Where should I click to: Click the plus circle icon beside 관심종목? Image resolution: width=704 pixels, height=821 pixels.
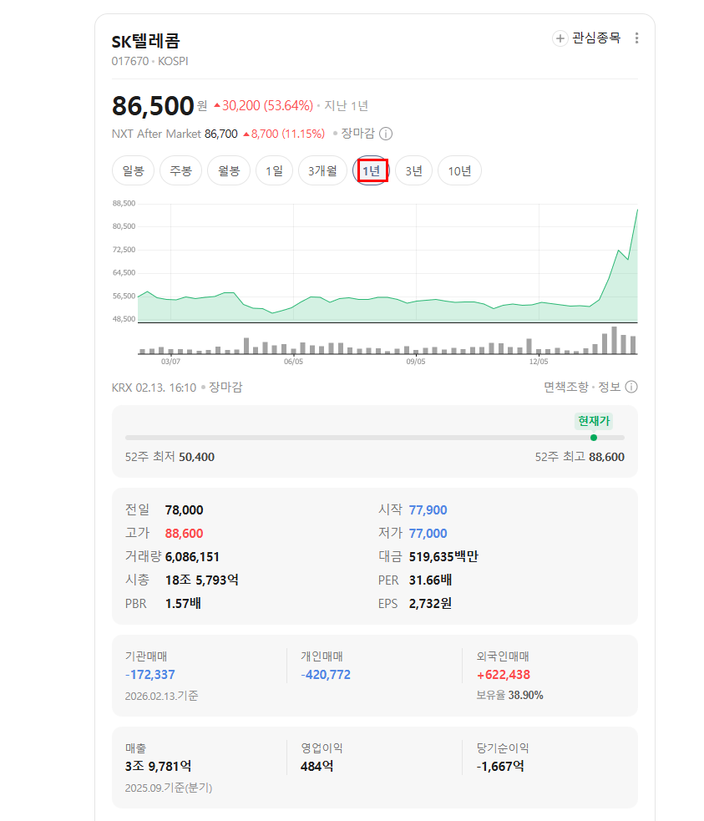coord(560,38)
